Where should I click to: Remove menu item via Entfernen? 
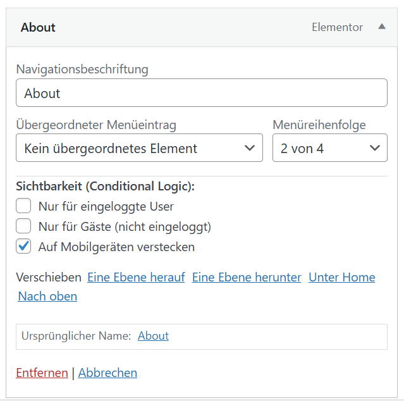point(42,373)
